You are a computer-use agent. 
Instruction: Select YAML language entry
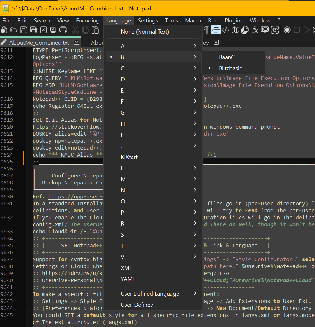pos(153,279)
